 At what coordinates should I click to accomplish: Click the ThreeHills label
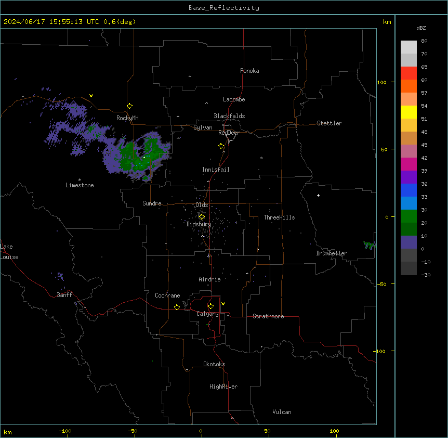click(279, 217)
